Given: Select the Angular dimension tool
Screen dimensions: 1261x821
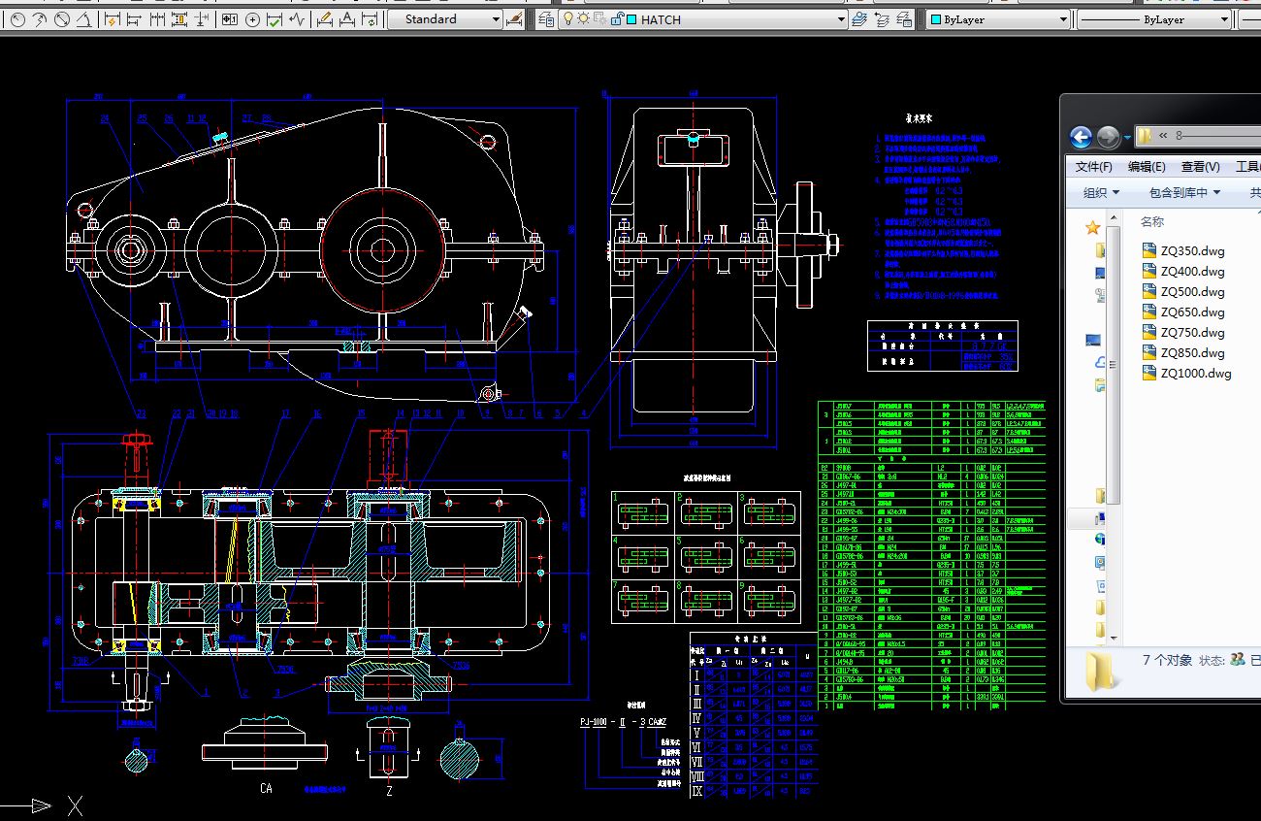Looking at the screenshot, I should pyautogui.click(x=83, y=19).
